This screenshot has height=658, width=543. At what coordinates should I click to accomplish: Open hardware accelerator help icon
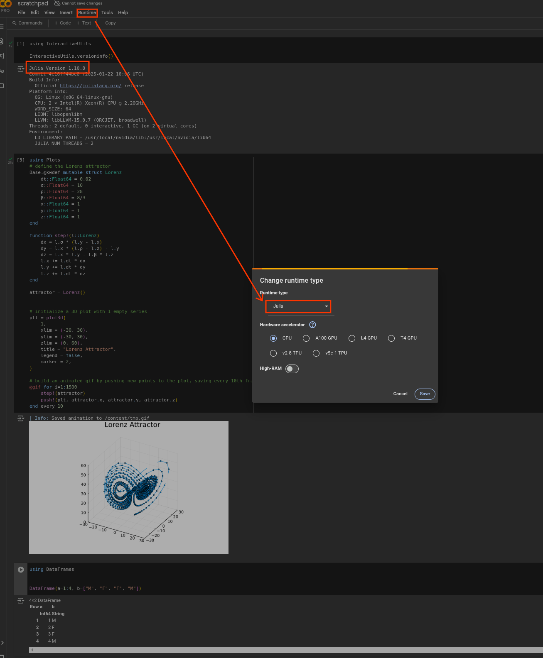pyautogui.click(x=312, y=325)
